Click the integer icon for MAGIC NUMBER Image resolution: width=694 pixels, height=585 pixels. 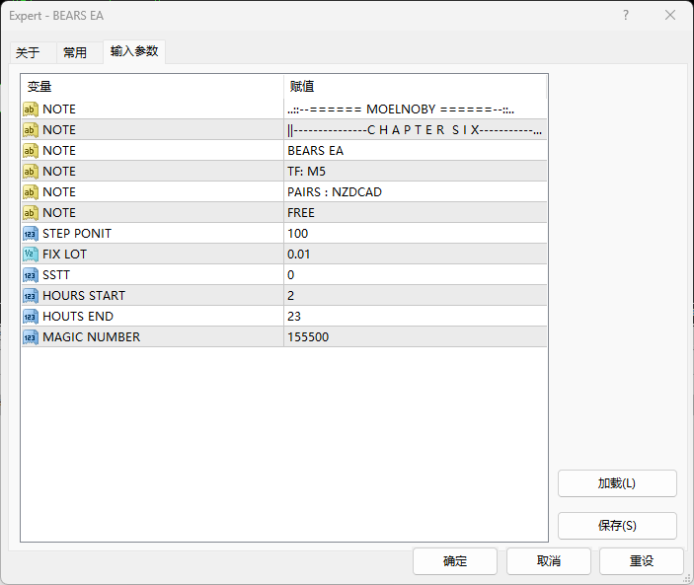[31, 337]
